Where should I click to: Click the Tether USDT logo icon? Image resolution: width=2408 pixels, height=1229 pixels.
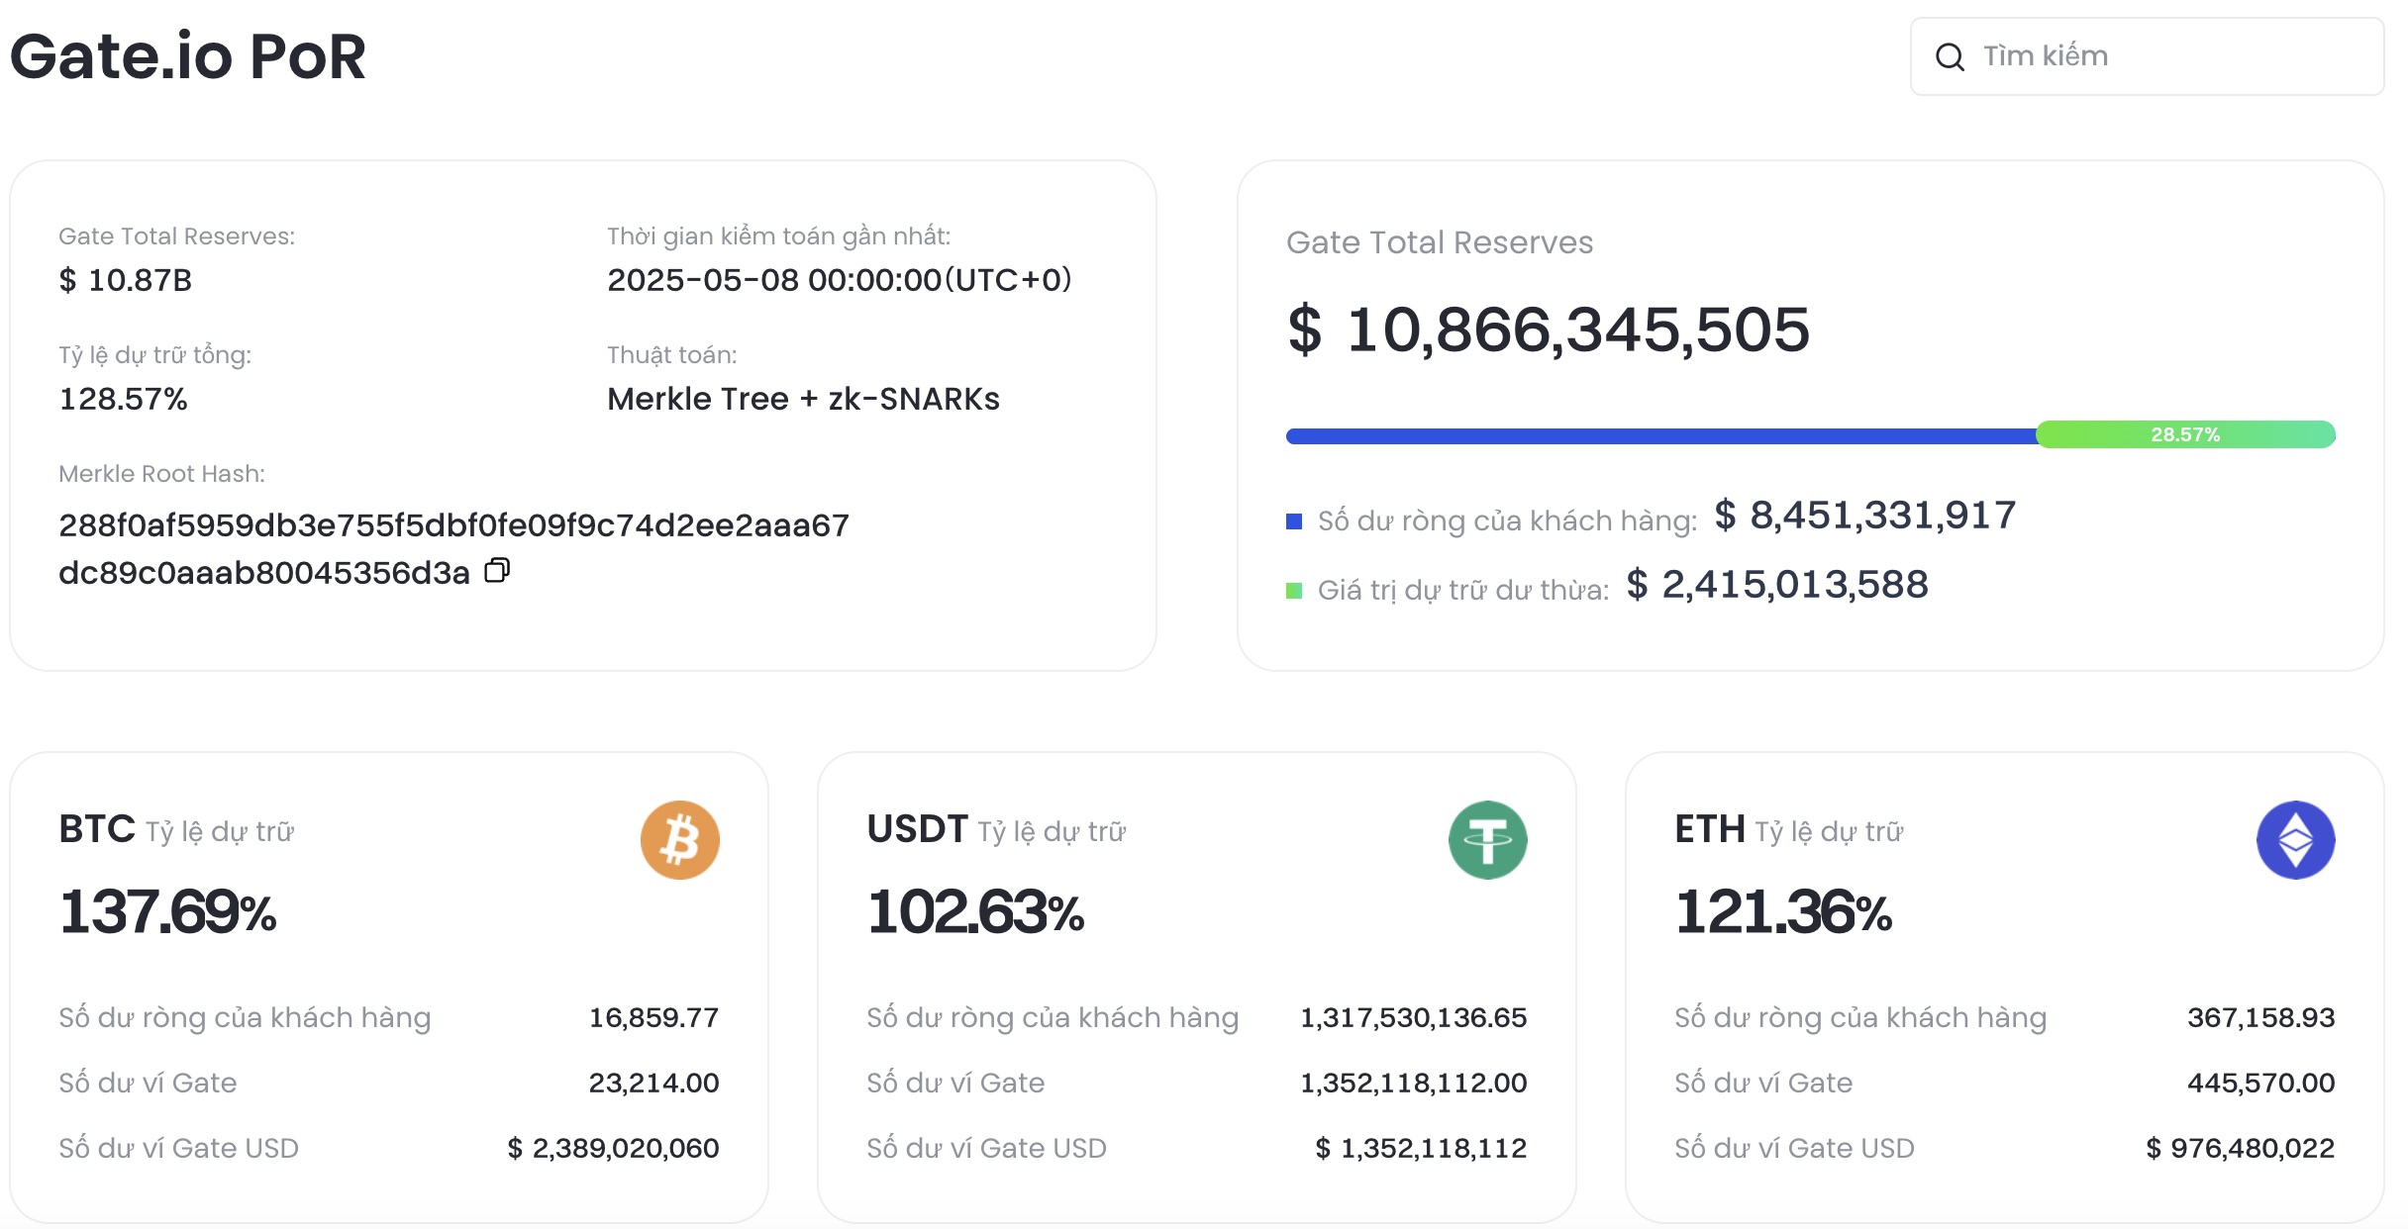coord(1487,840)
